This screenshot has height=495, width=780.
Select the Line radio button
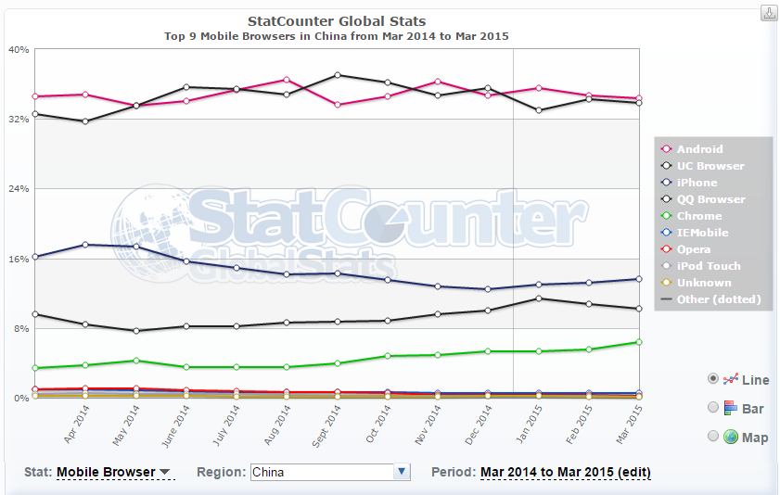pos(712,379)
